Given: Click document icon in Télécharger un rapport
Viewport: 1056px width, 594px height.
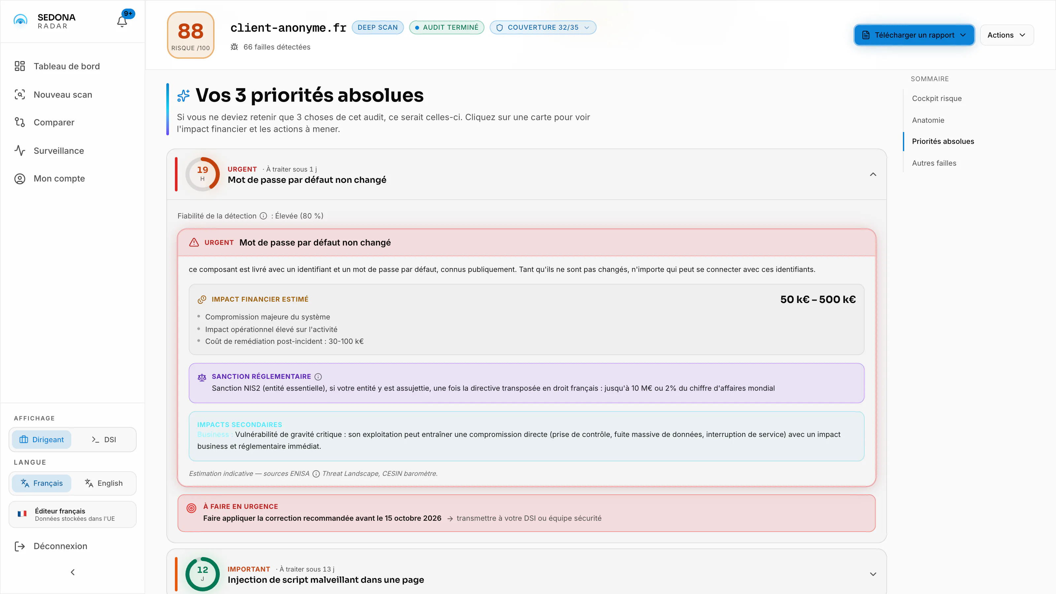Looking at the screenshot, I should pos(866,35).
